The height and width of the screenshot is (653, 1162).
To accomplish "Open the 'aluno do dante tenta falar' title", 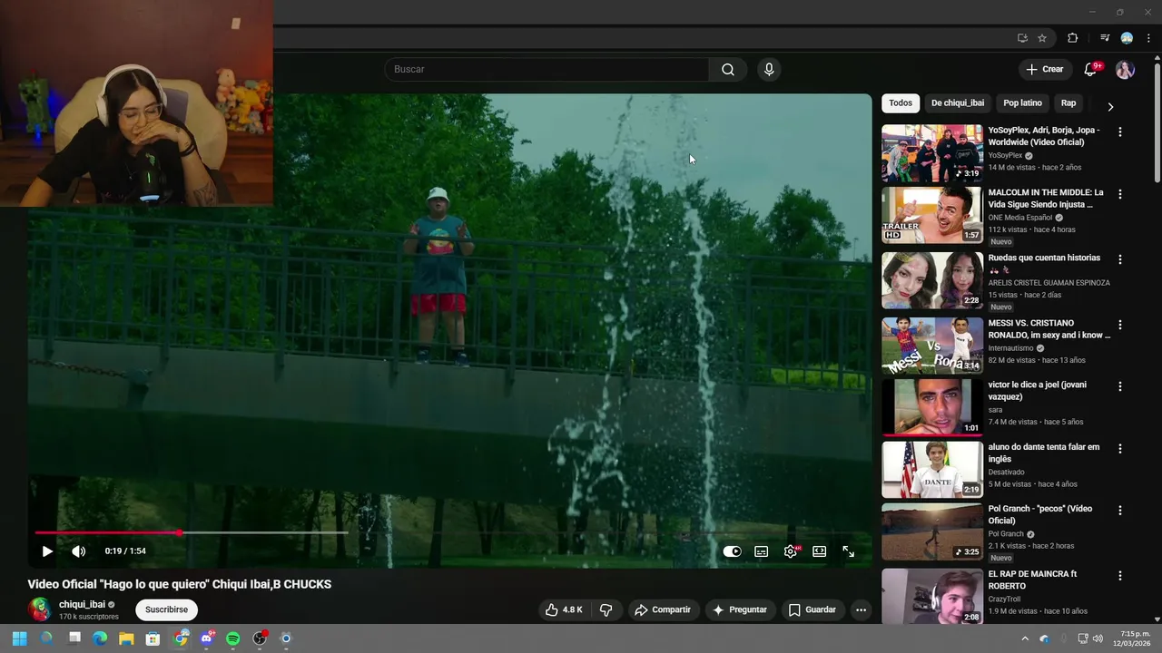I will (x=1044, y=453).
